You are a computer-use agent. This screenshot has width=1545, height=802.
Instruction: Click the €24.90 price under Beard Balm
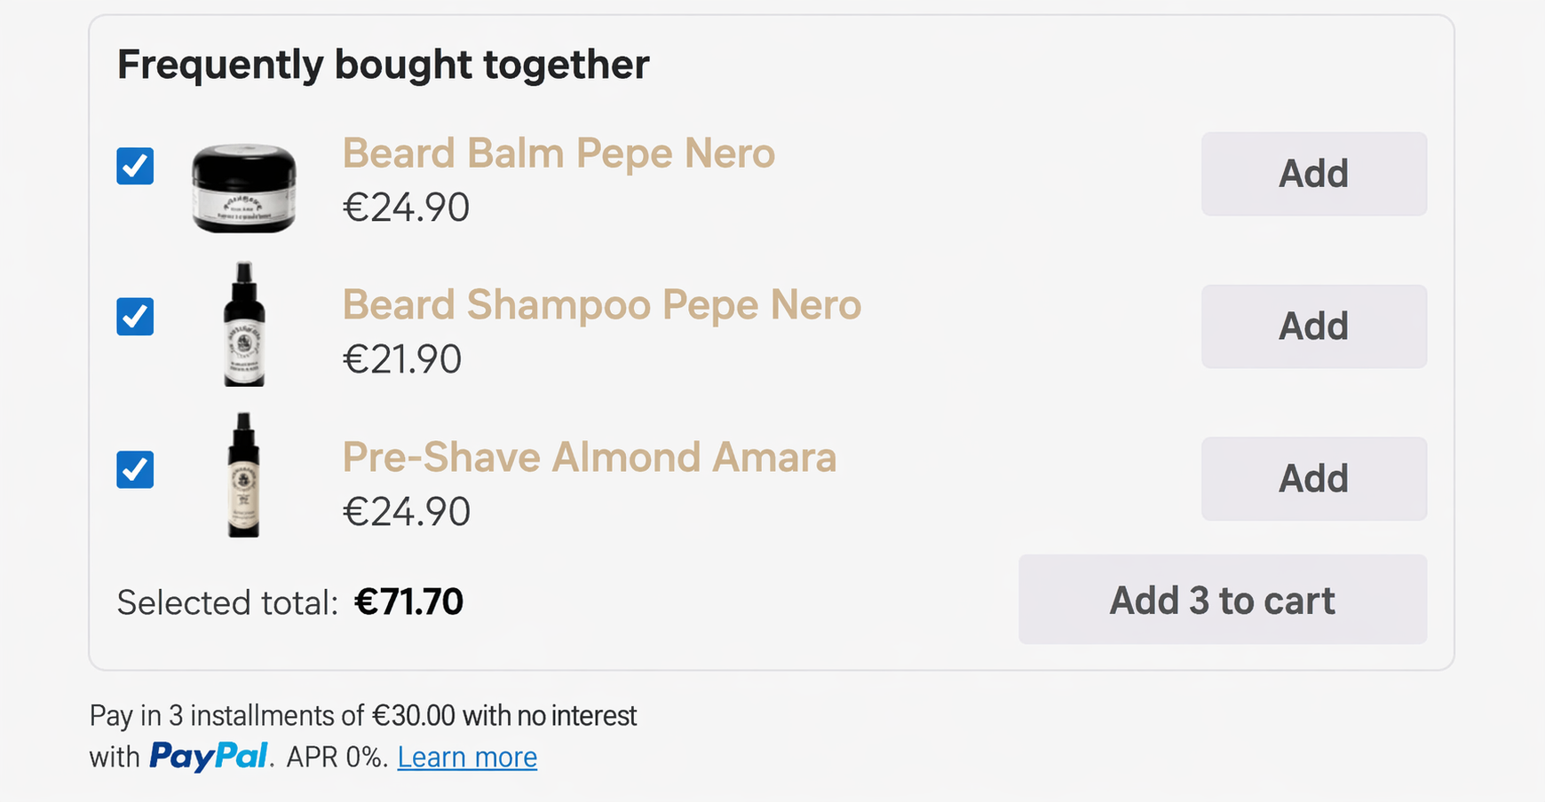click(406, 208)
